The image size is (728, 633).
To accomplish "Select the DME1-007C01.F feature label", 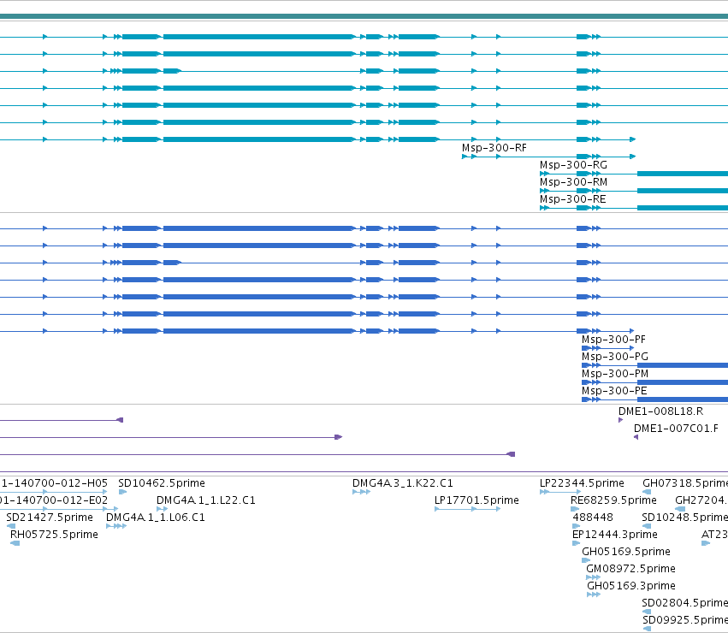I will (x=676, y=429).
